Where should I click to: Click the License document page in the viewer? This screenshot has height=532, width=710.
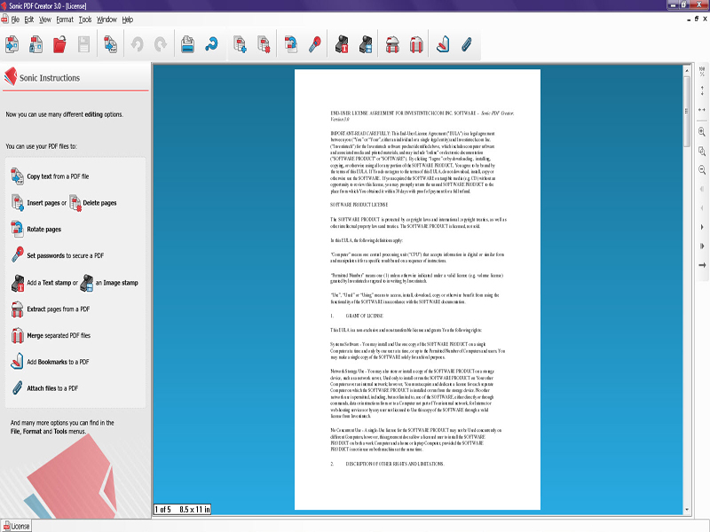pos(417,290)
